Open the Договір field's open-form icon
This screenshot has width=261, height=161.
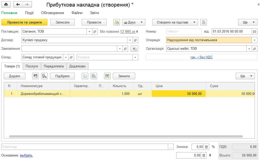[135, 40]
